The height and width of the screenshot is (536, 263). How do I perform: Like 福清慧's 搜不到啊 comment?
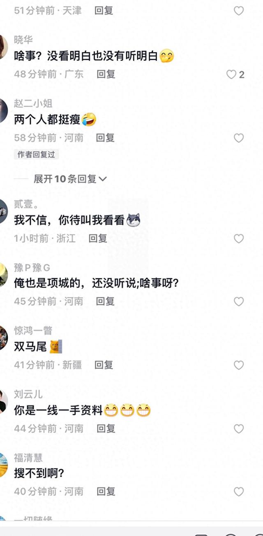point(239,492)
